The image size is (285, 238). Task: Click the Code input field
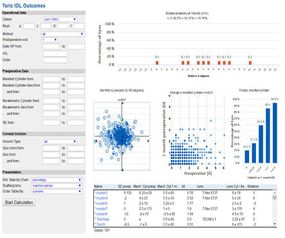[55, 60]
